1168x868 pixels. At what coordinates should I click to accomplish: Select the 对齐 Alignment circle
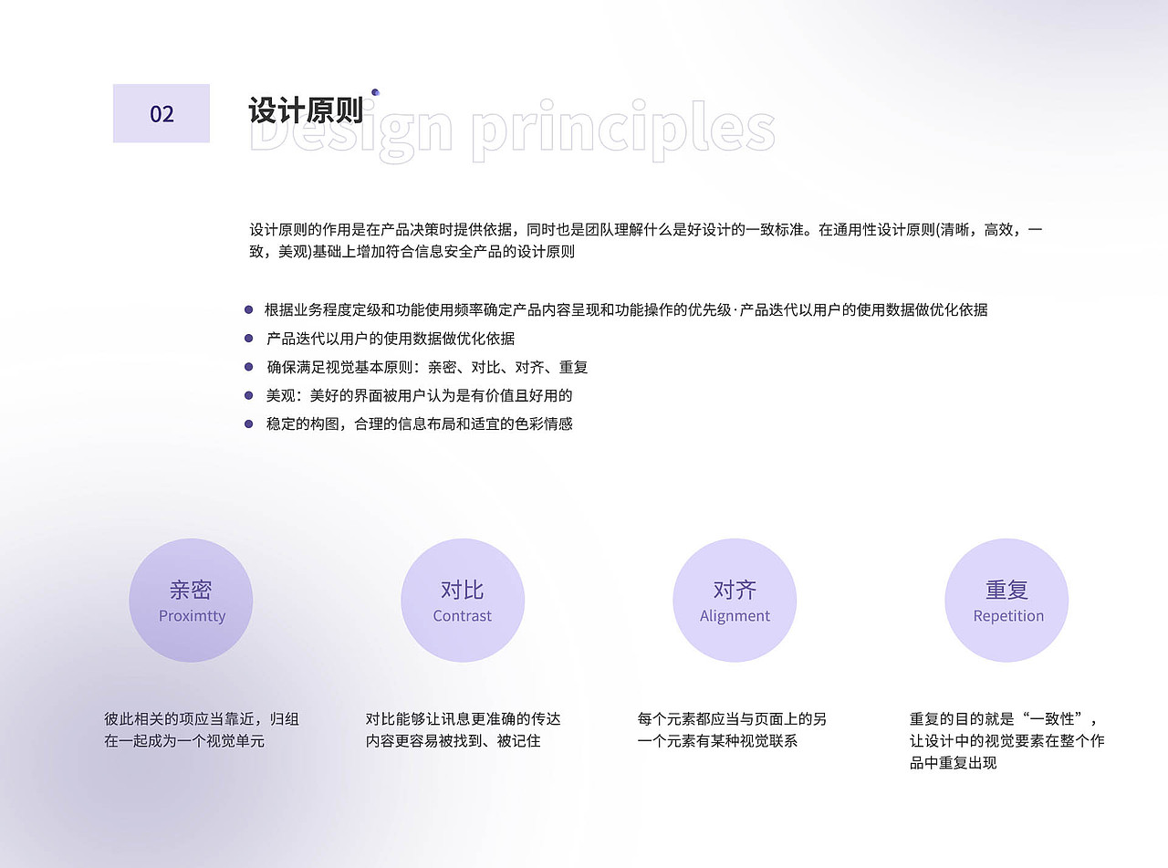coord(735,601)
